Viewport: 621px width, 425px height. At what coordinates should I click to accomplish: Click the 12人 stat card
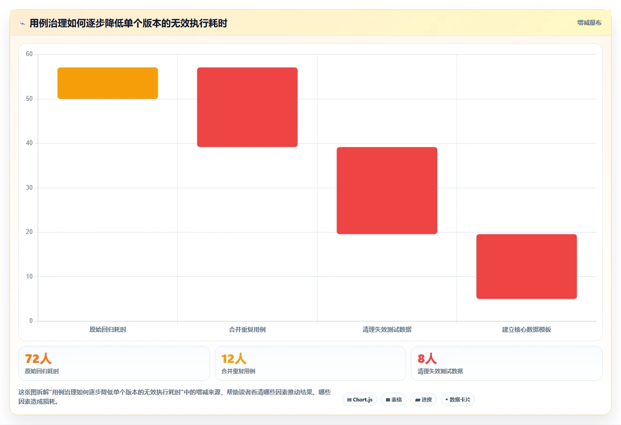tap(310, 363)
